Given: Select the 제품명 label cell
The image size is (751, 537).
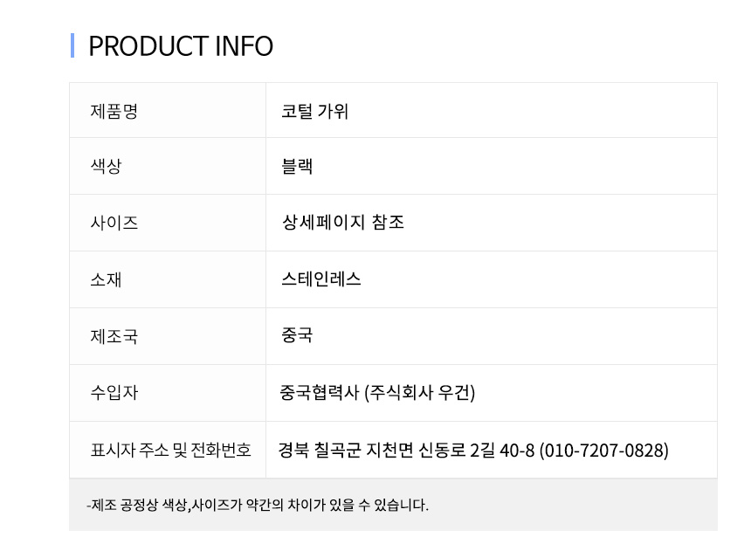Looking at the screenshot, I should (x=114, y=111).
